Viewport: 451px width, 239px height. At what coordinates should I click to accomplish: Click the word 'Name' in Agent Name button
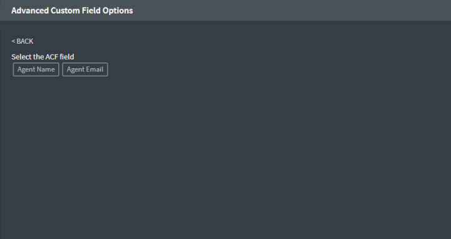click(46, 69)
